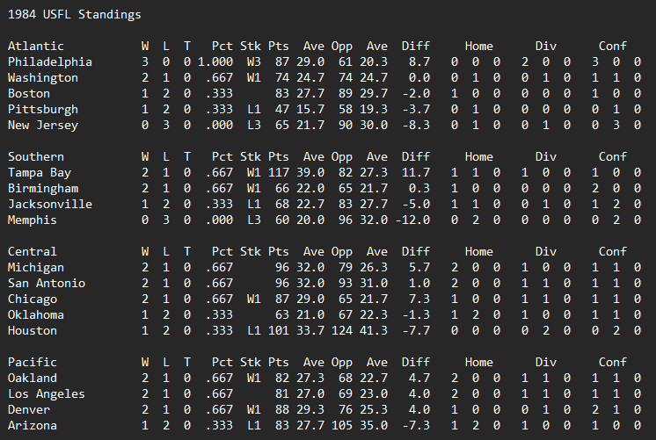Screen dimensions: 656x440
Task: Select Memphis's -12.0 point differential
Action: click(412, 220)
